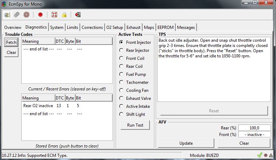Image resolution: width=276 pixels, height=160 pixels.
Task: Click the Fetch trouble codes button
Action: tap(11, 42)
